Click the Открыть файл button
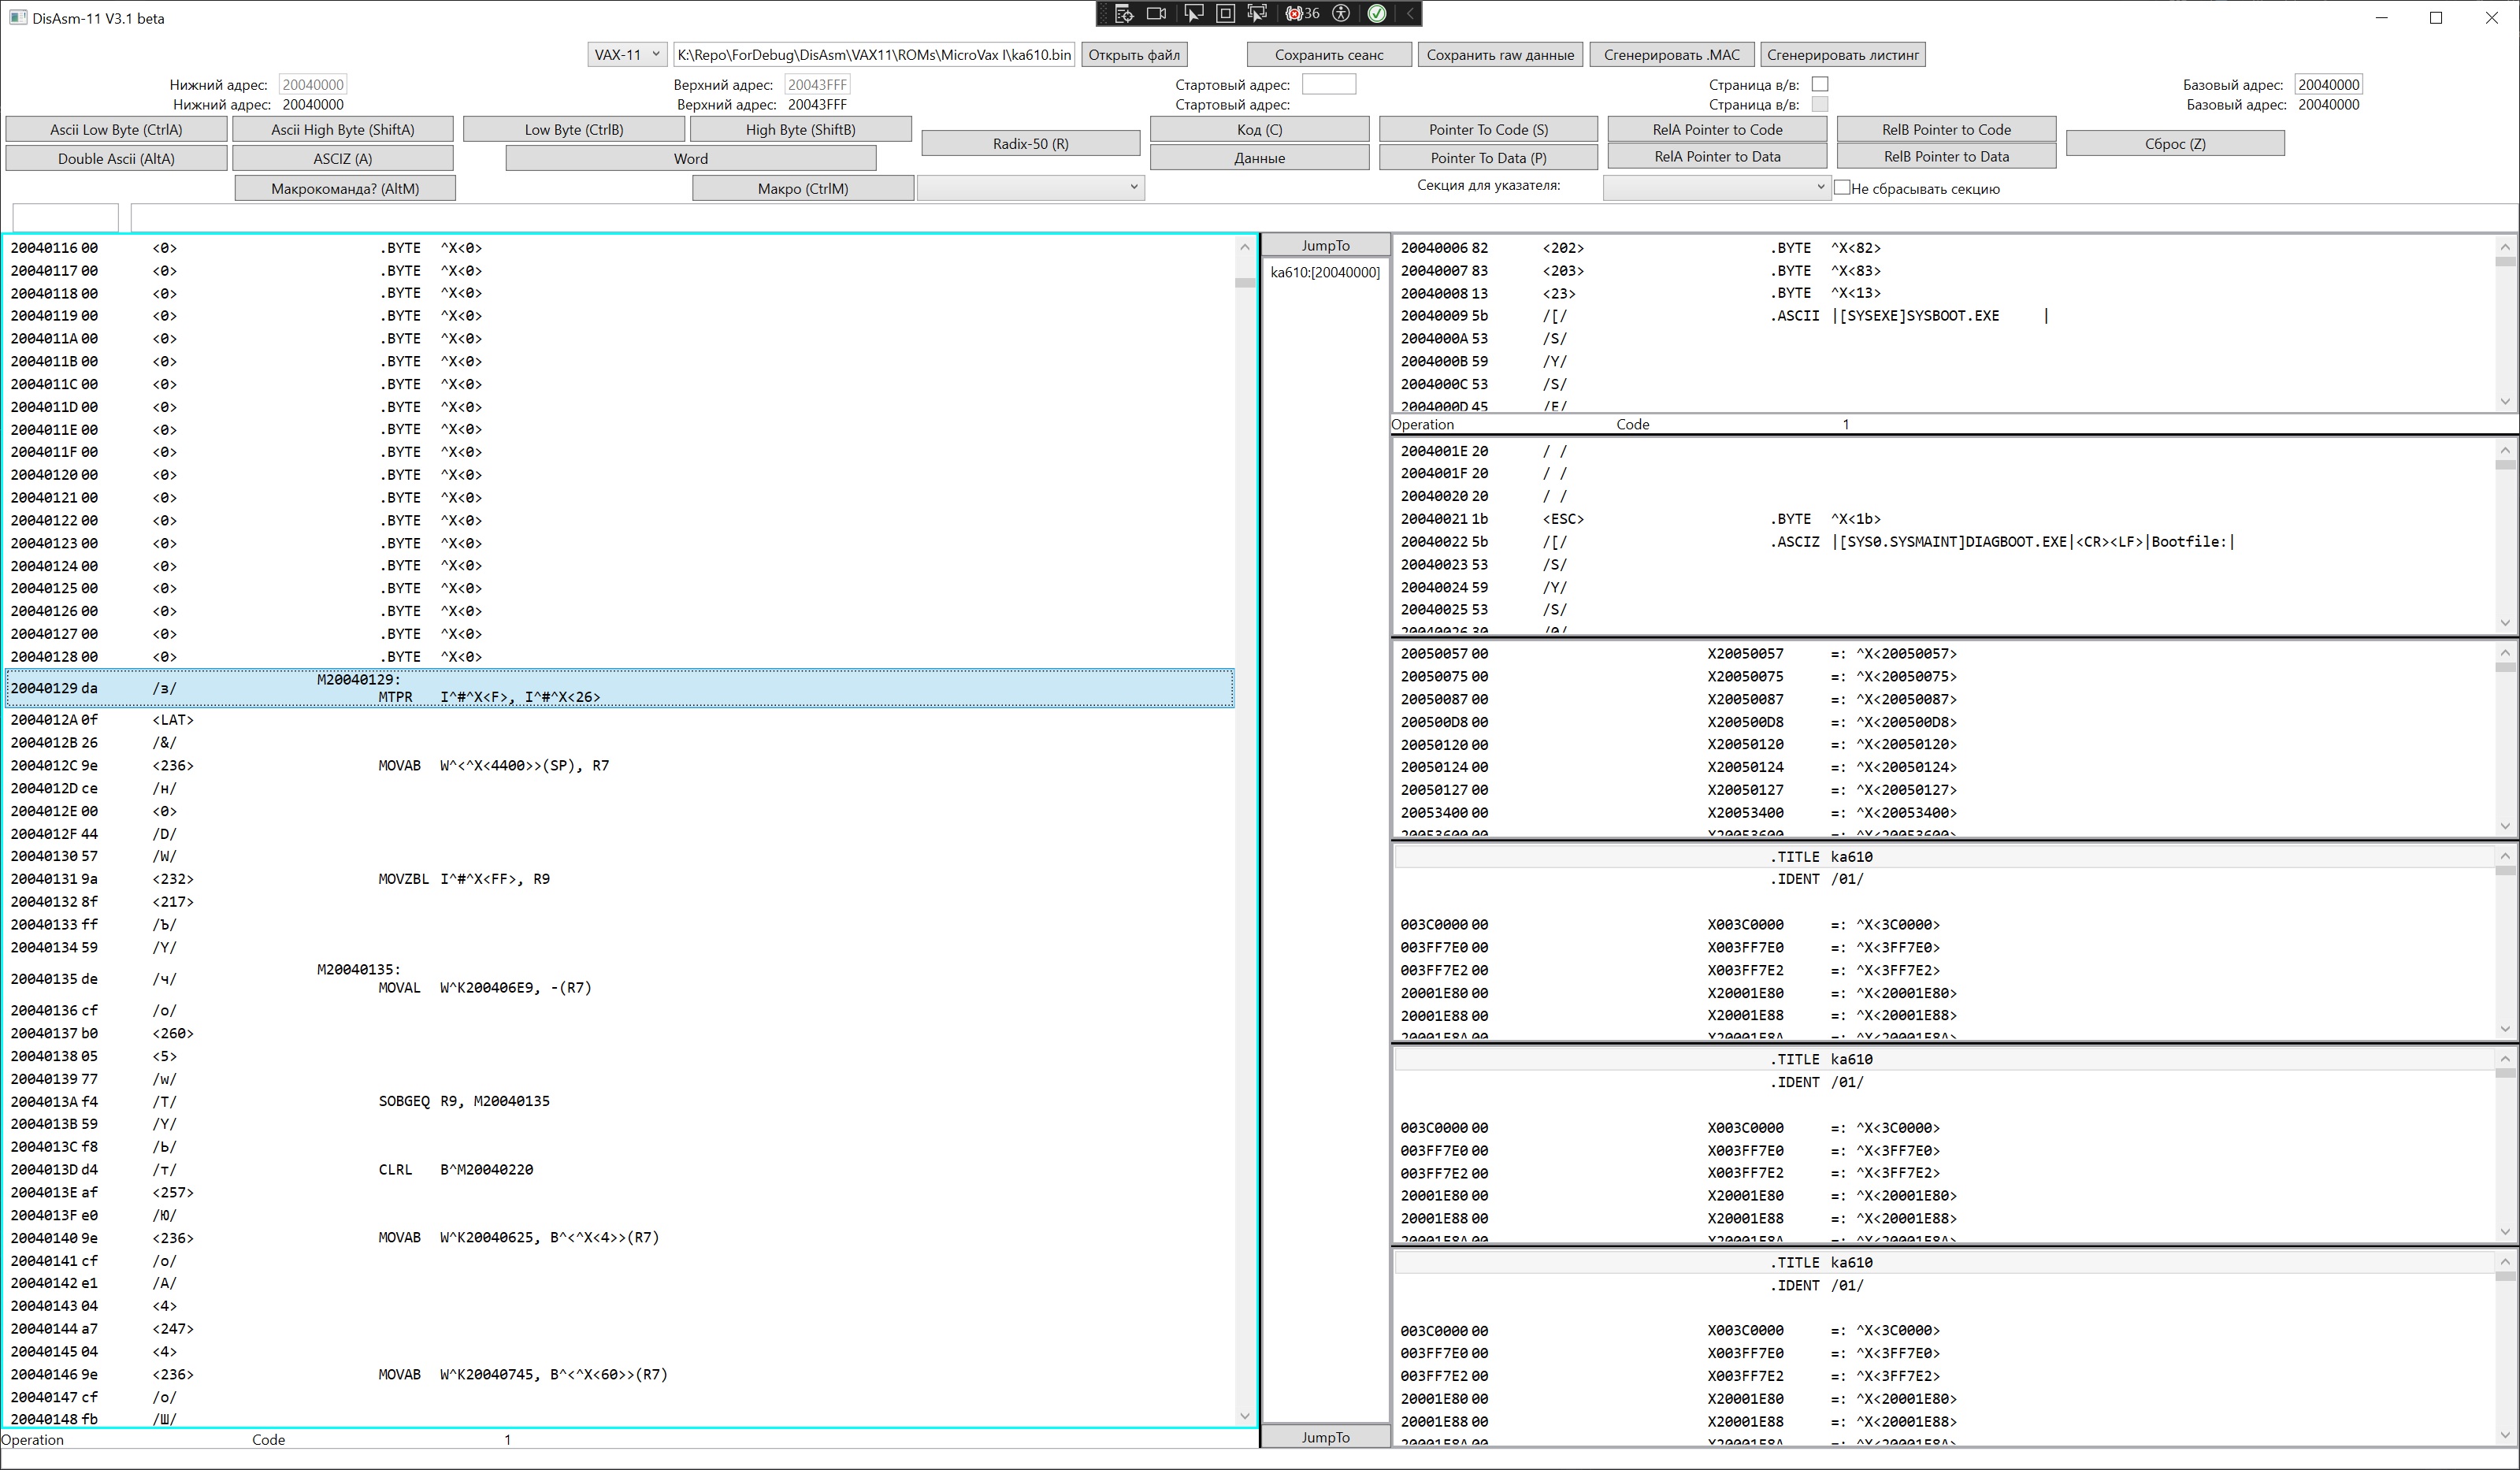Viewport: 2520px width, 1470px height. (1134, 54)
